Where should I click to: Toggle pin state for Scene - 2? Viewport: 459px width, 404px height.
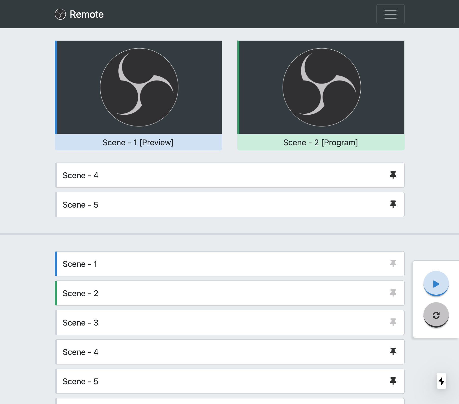point(393,293)
